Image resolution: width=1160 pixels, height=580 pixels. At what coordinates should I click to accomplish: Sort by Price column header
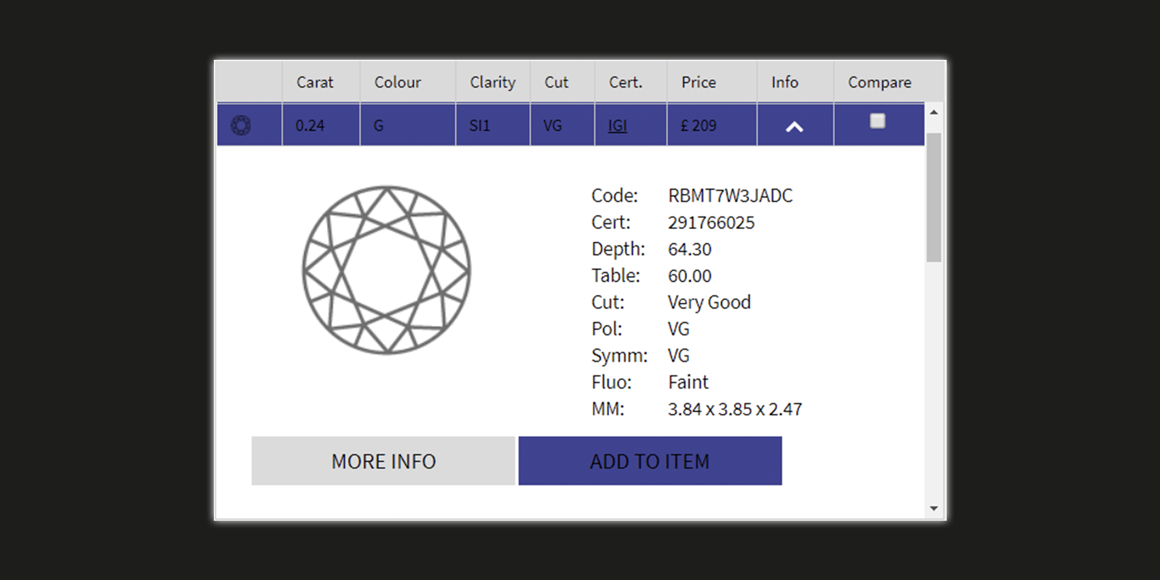(x=698, y=82)
